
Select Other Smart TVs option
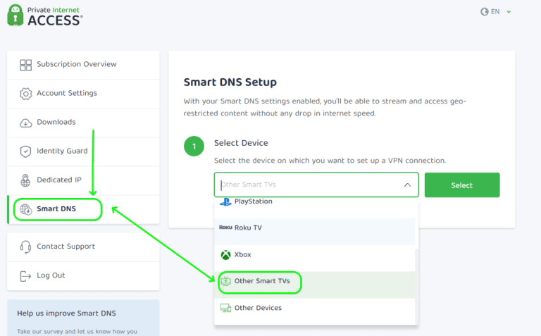pyautogui.click(x=261, y=282)
